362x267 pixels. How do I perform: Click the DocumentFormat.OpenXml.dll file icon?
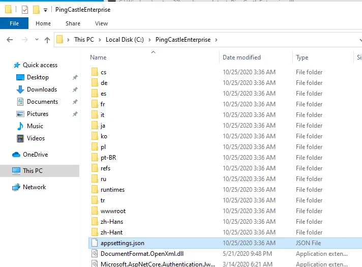[95, 254]
